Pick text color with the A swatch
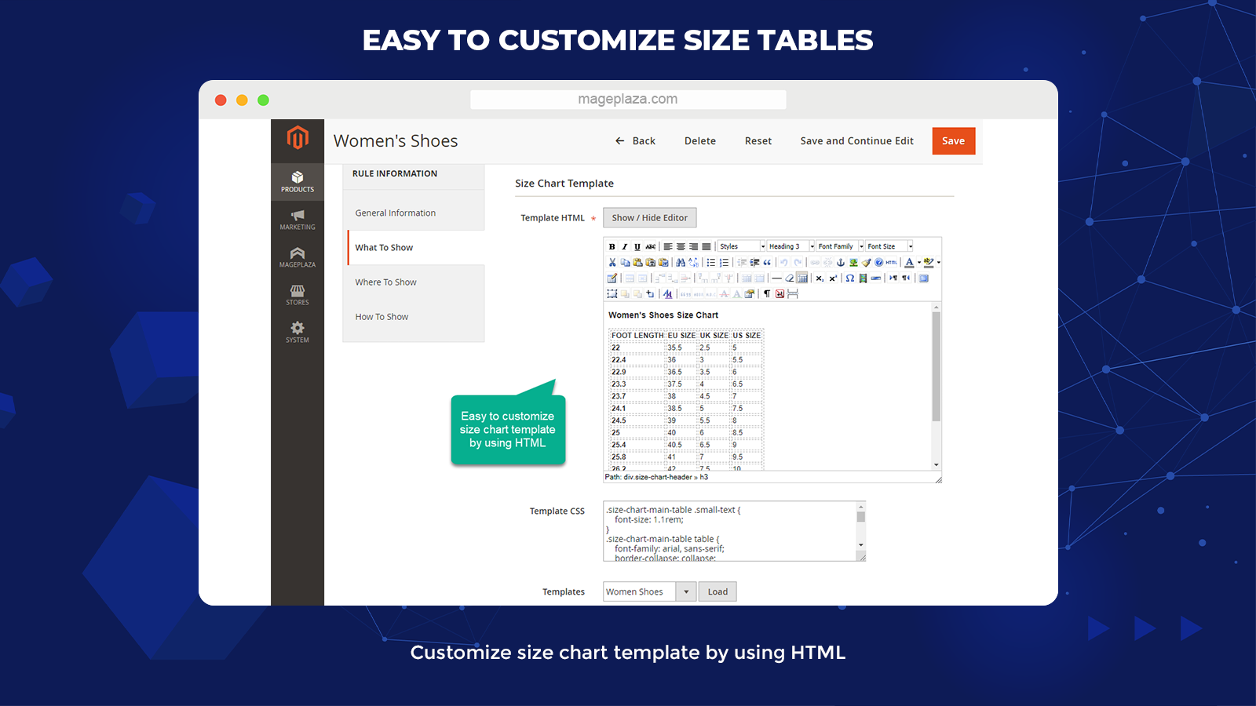The width and height of the screenshot is (1256, 706). point(909,263)
